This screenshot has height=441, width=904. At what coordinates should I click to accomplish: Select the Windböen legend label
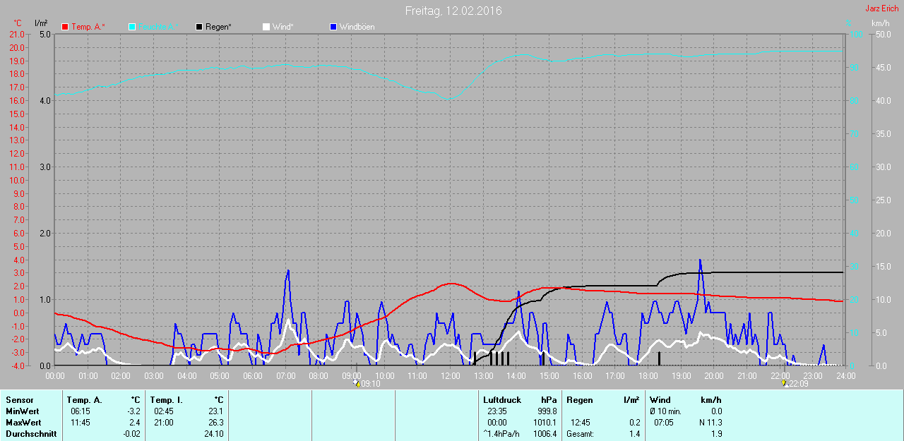pos(357,27)
